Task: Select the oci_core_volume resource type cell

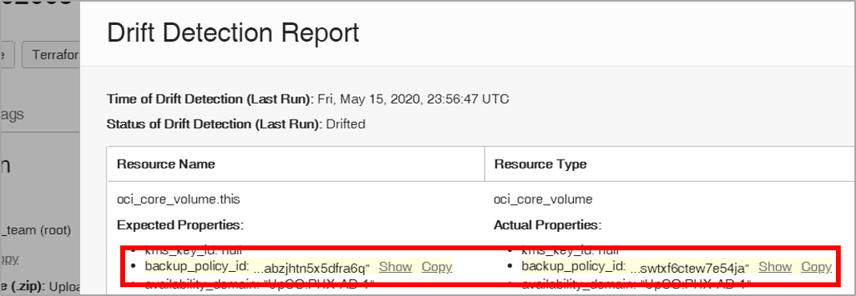Action: [x=543, y=200]
